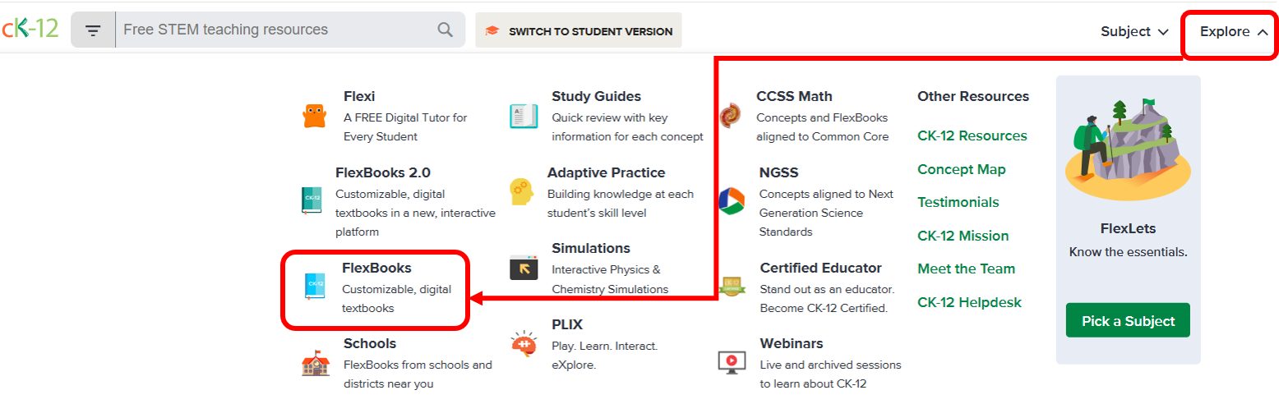This screenshot has height=404, width=1279.
Task: Open the Concept Map link
Action: (962, 169)
